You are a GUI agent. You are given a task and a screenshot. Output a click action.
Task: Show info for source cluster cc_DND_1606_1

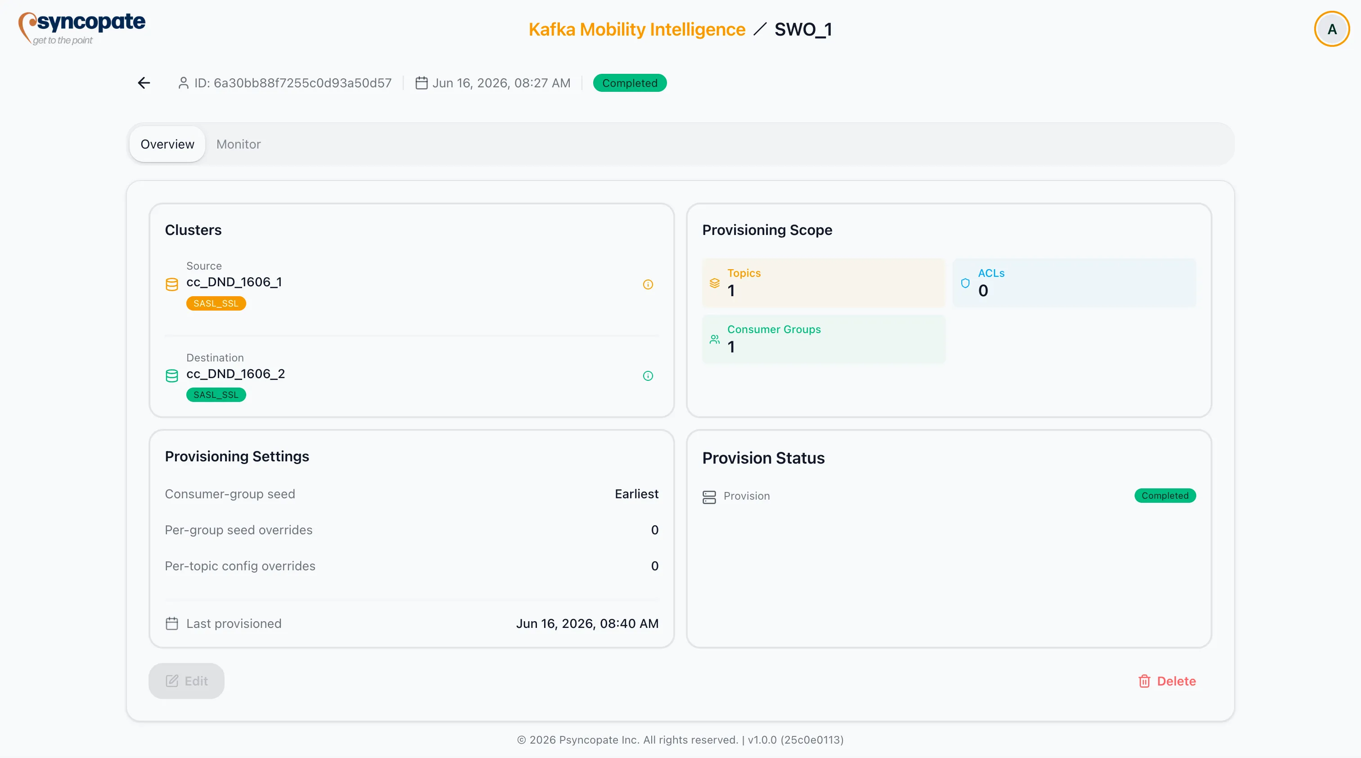tap(648, 285)
